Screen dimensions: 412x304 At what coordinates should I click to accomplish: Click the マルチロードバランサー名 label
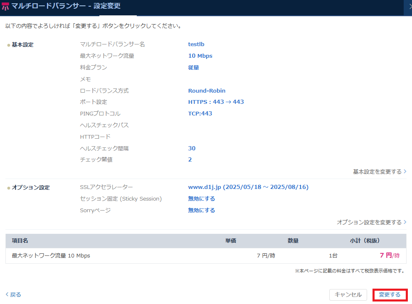(x=113, y=44)
